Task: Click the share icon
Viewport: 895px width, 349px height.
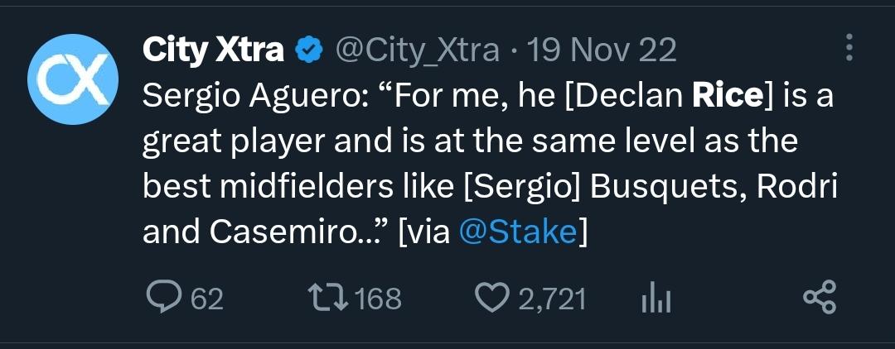Action: point(820,299)
